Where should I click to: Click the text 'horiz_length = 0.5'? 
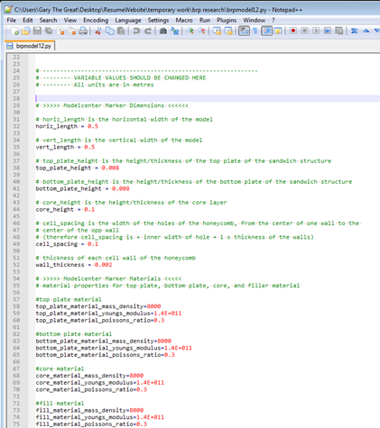67,126
